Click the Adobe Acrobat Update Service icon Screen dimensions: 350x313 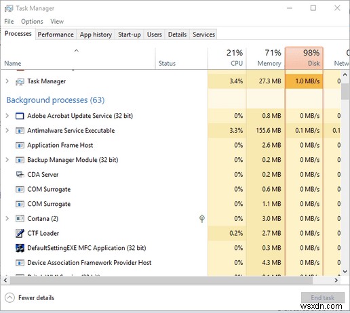click(x=20, y=116)
